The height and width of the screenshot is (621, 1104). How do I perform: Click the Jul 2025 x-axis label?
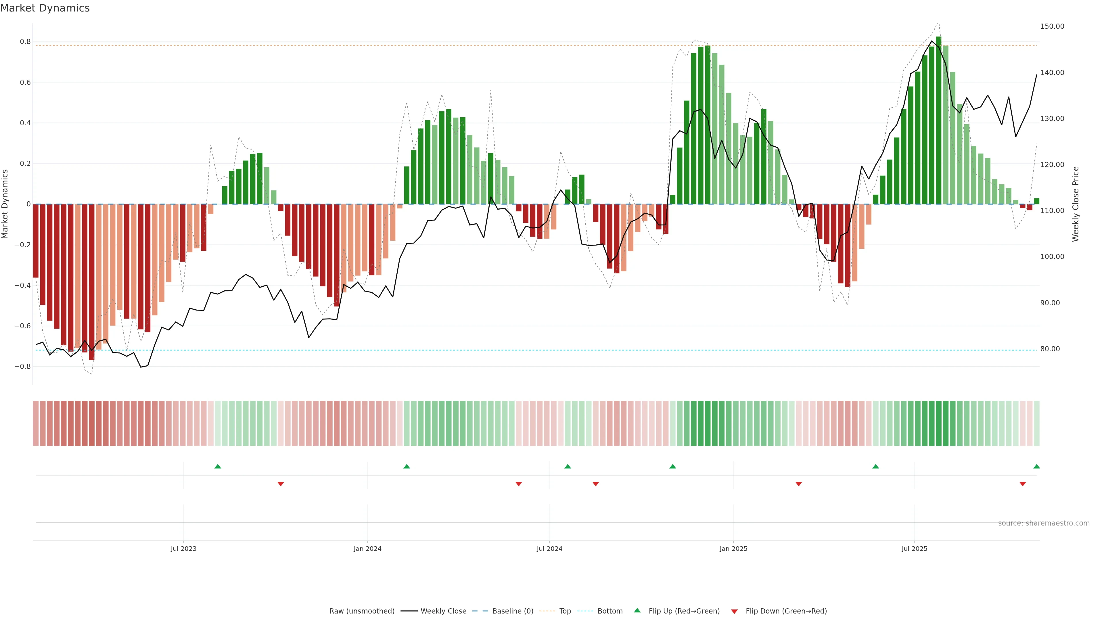coord(914,549)
